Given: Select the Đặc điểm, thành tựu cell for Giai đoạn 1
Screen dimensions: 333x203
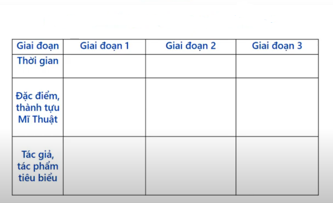Looking at the screenshot, I should click(104, 107).
